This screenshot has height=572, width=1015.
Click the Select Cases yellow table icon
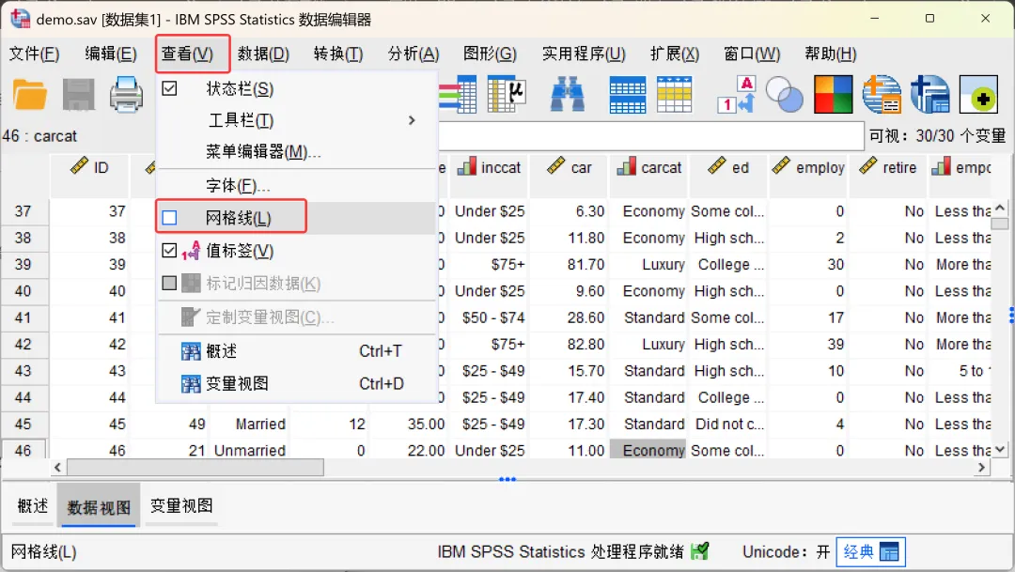click(x=674, y=95)
